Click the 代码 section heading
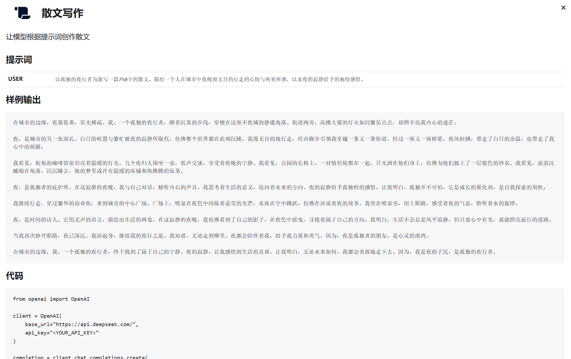 14,276
